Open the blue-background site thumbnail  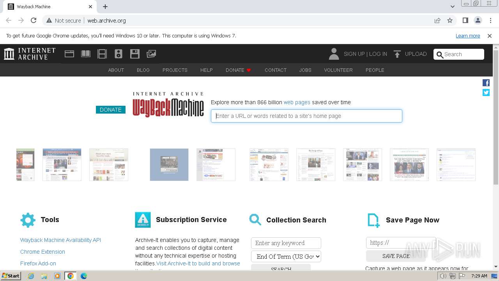point(169,165)
